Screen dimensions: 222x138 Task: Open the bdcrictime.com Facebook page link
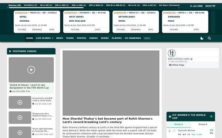(179, 59)
